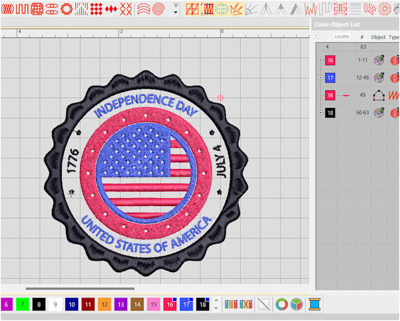Choose the red radial wheel fill icon
The height and width of the screenshot is (321, 400).
point(385,9)
